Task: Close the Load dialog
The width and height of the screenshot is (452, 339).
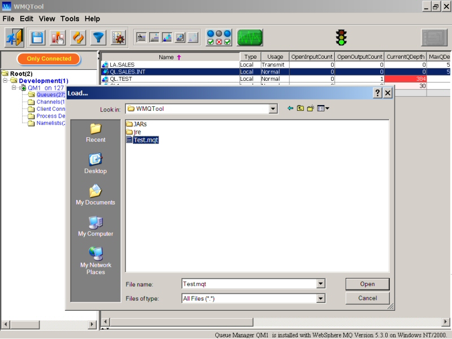Action: click(x=388, y=93)
